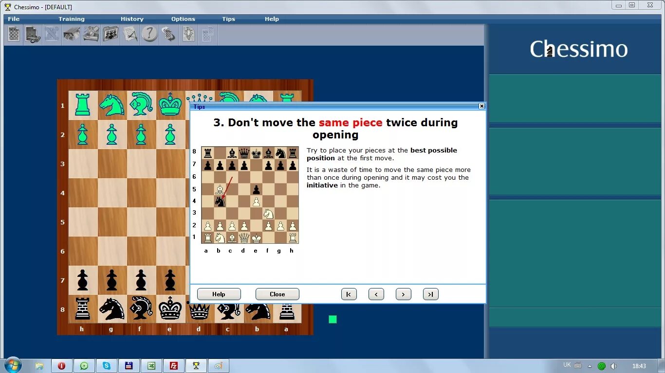
Task: Open FileZilla from the taskbar
Action: pyautogui.click(x=174, y=366)
